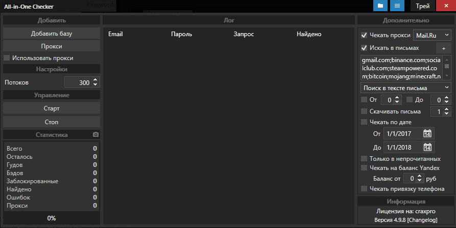The image size is (456, 228).
Task: Click the Email column header
Action: [115, 34]
